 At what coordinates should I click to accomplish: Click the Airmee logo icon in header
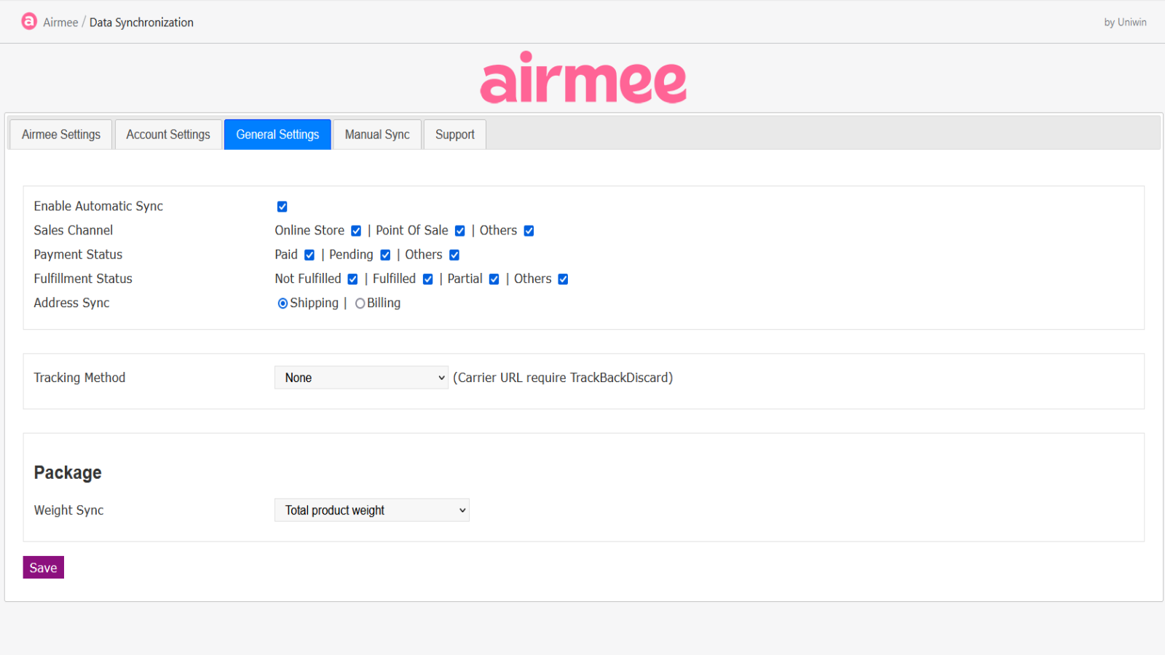click(29, 22)
